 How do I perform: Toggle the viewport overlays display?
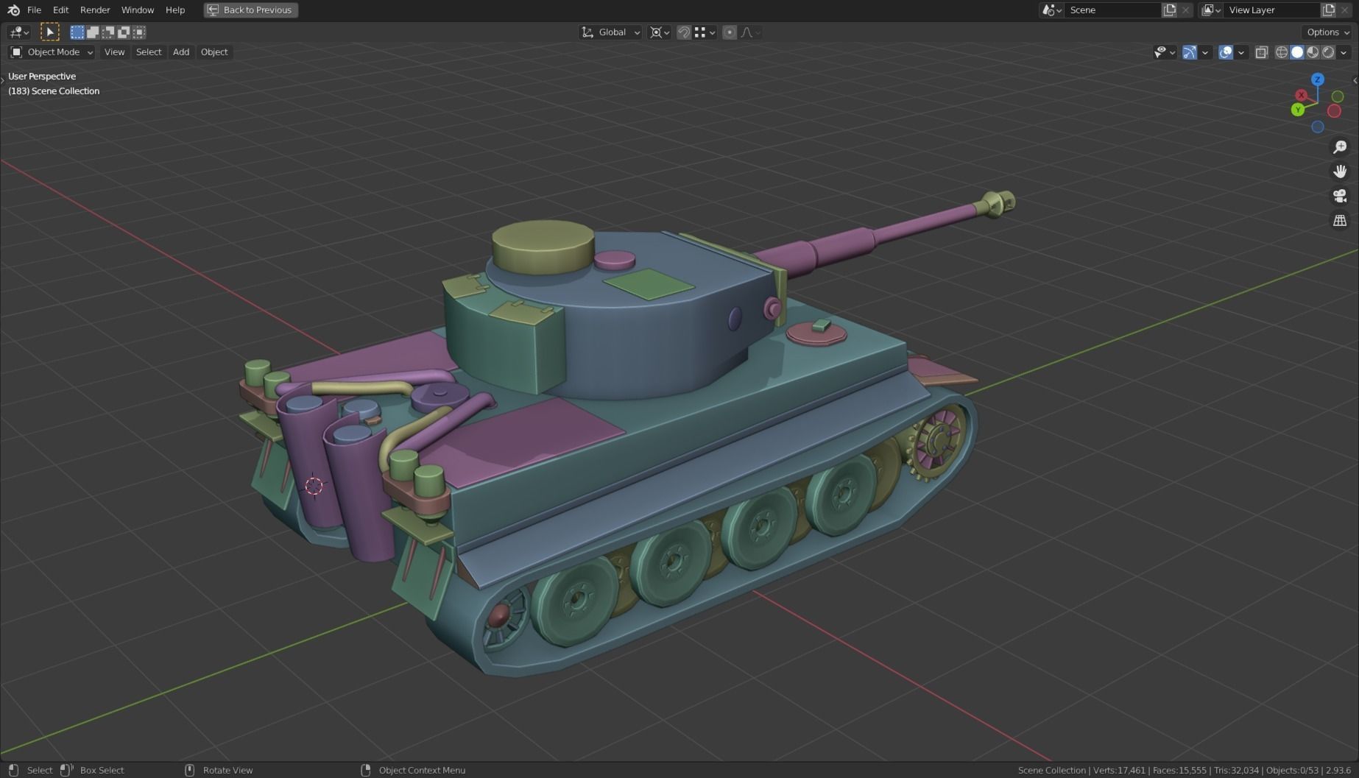coord(1226,52)
